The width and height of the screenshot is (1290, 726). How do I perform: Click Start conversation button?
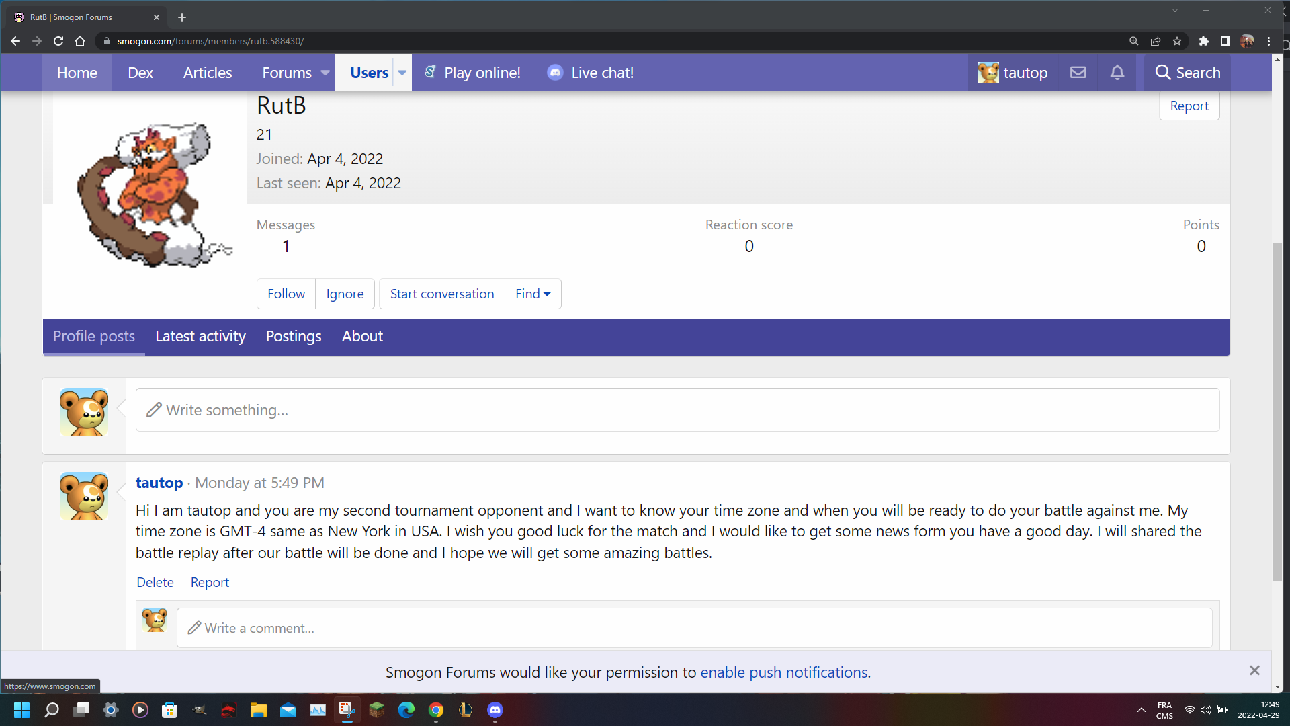pyautogui.click(x=441, y=294)
